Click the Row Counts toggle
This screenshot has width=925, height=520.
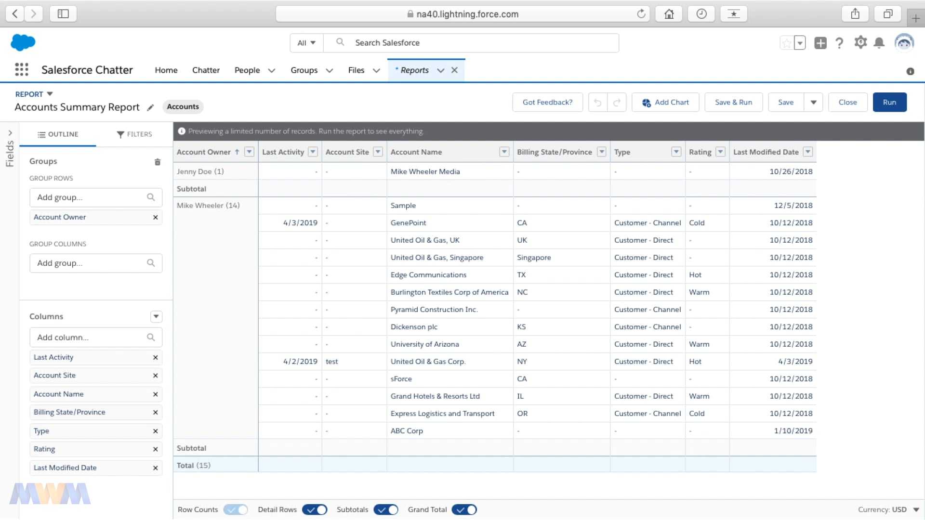[235, 509]
